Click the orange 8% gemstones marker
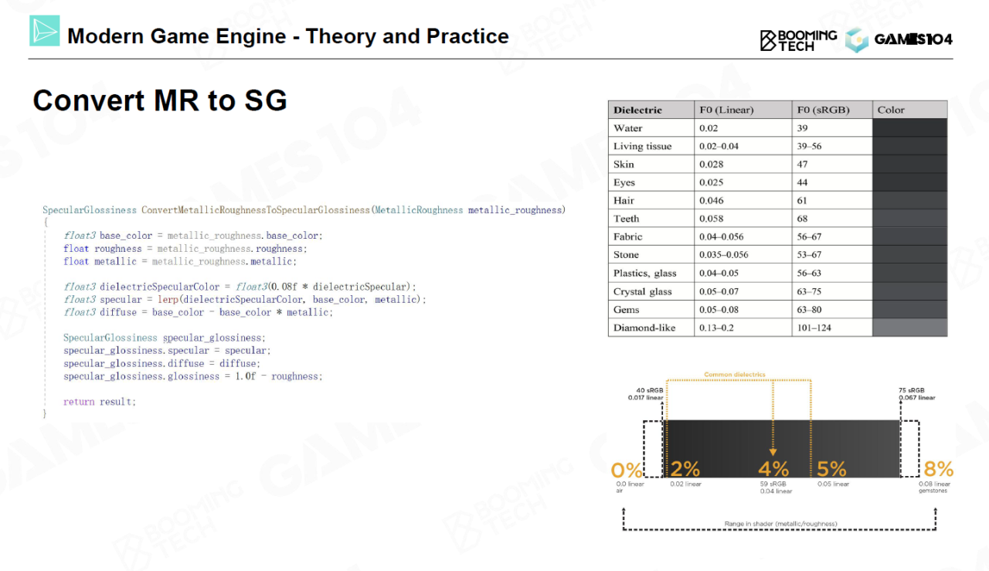 point(938,469)
